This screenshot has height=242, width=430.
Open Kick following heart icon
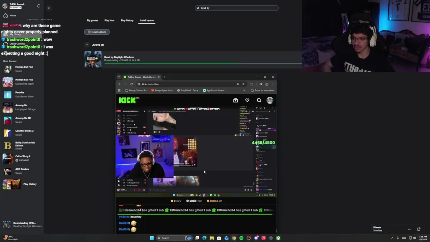tap(247, 100)
